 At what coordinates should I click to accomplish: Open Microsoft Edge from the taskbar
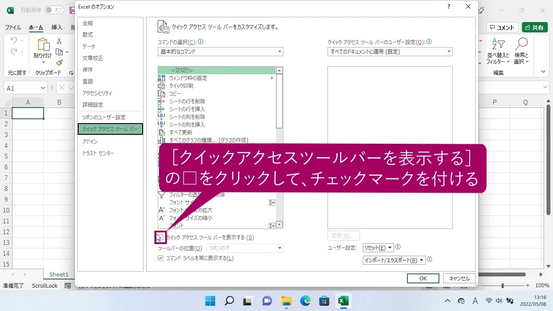point(305,301)
